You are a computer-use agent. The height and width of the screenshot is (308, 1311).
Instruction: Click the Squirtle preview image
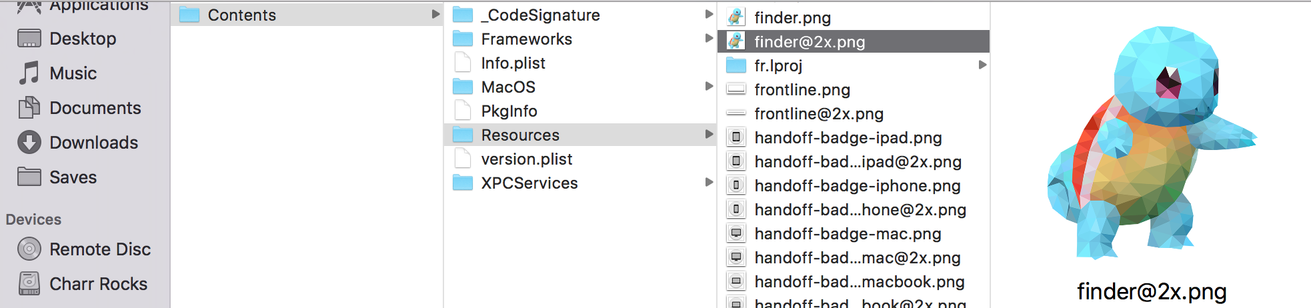(1152, 143)
